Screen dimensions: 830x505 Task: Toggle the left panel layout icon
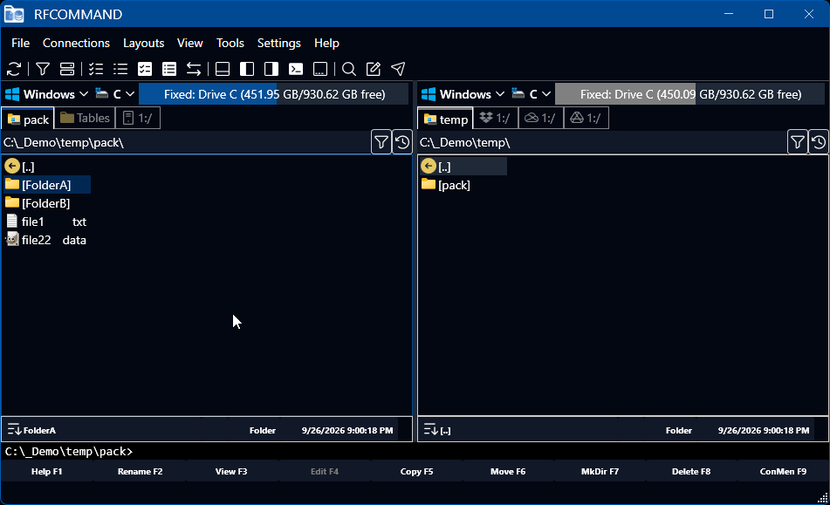[x=247, y=69]
